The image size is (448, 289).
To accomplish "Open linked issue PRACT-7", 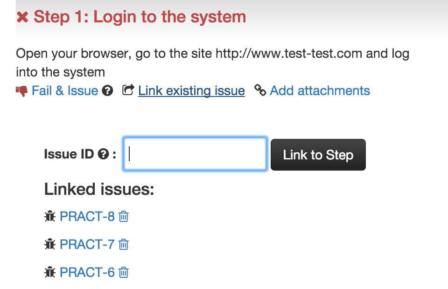I will coord(87,245).
